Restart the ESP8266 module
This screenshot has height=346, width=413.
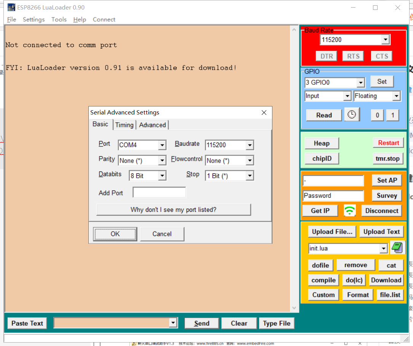pos(388,143)
